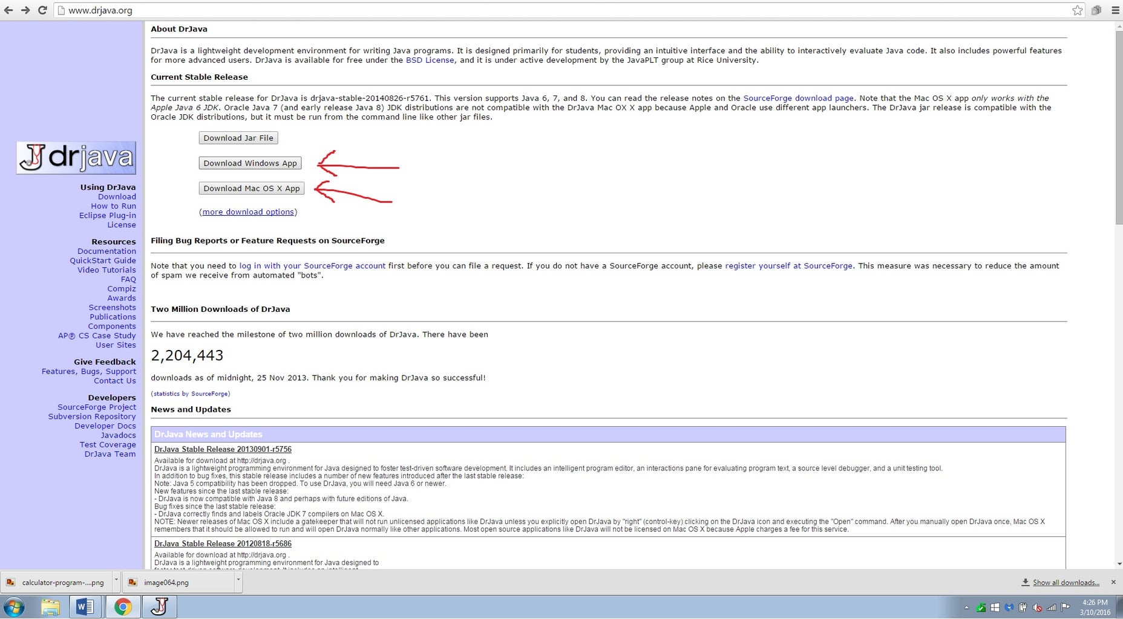Click the Download Mac OS X App button

252,189
